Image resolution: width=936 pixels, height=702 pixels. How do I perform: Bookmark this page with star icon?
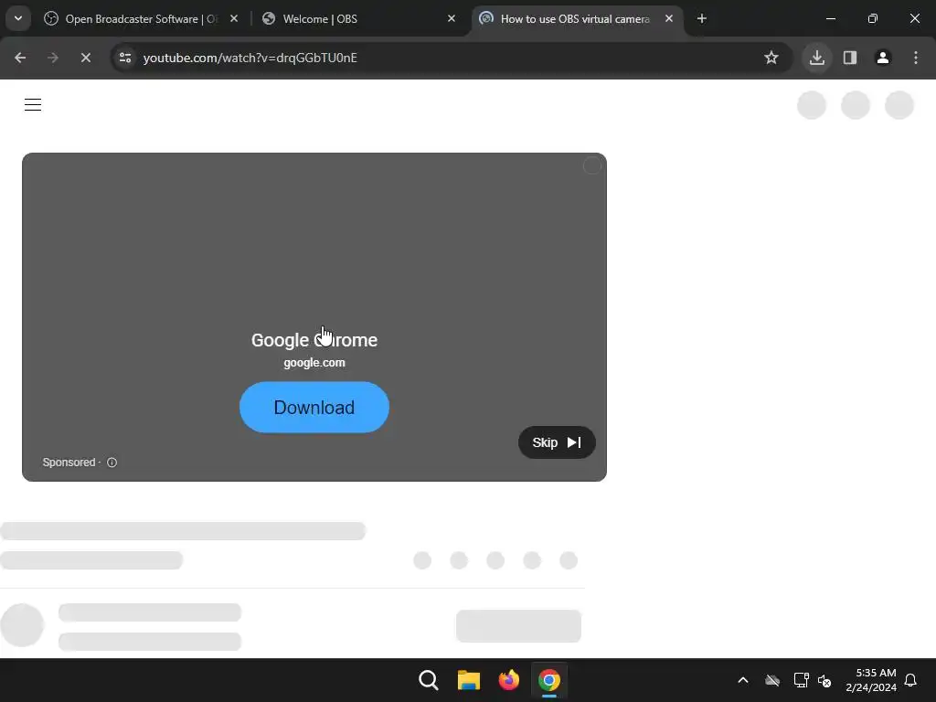771,58
